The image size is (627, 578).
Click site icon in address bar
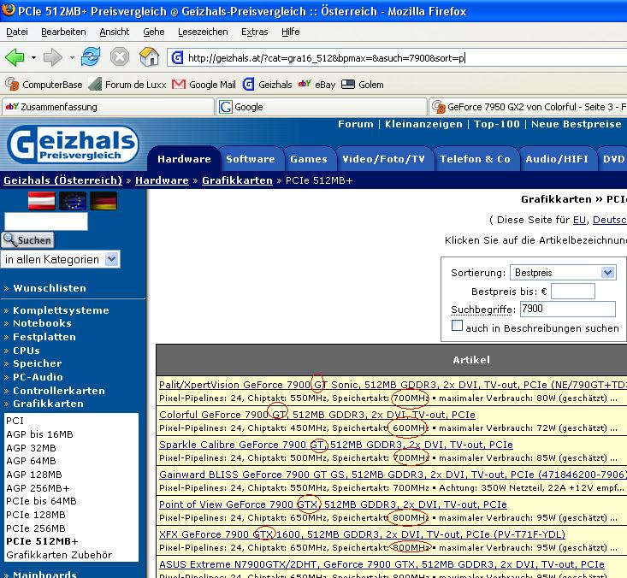tap(177, 58)
